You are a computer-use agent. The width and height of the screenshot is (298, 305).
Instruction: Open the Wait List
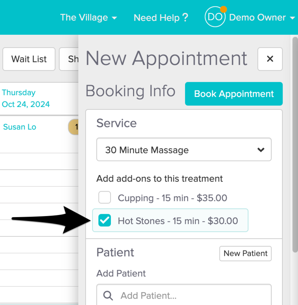pos(29,59)
